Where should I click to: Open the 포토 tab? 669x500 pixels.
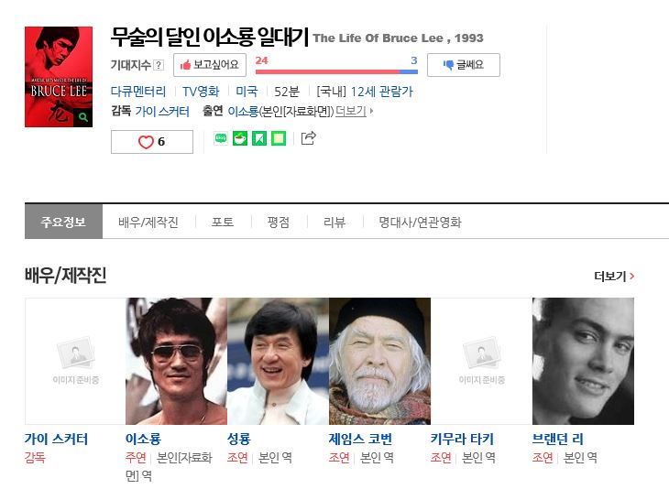pyautogui.click(x=223, y=223)
